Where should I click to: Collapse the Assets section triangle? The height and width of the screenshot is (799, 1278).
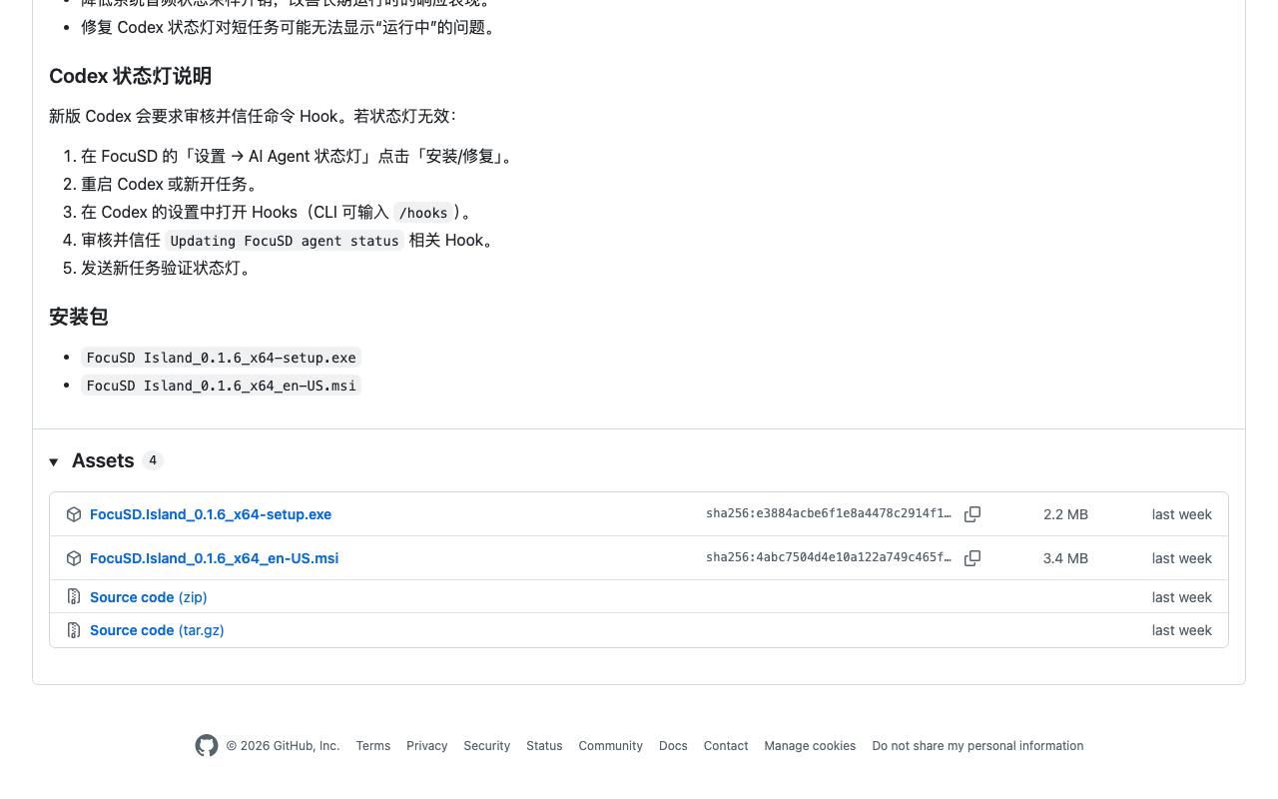54,461
